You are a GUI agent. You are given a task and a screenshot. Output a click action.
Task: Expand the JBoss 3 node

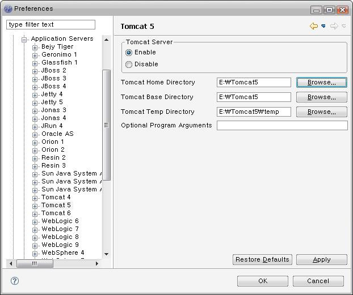click(35, 79)
